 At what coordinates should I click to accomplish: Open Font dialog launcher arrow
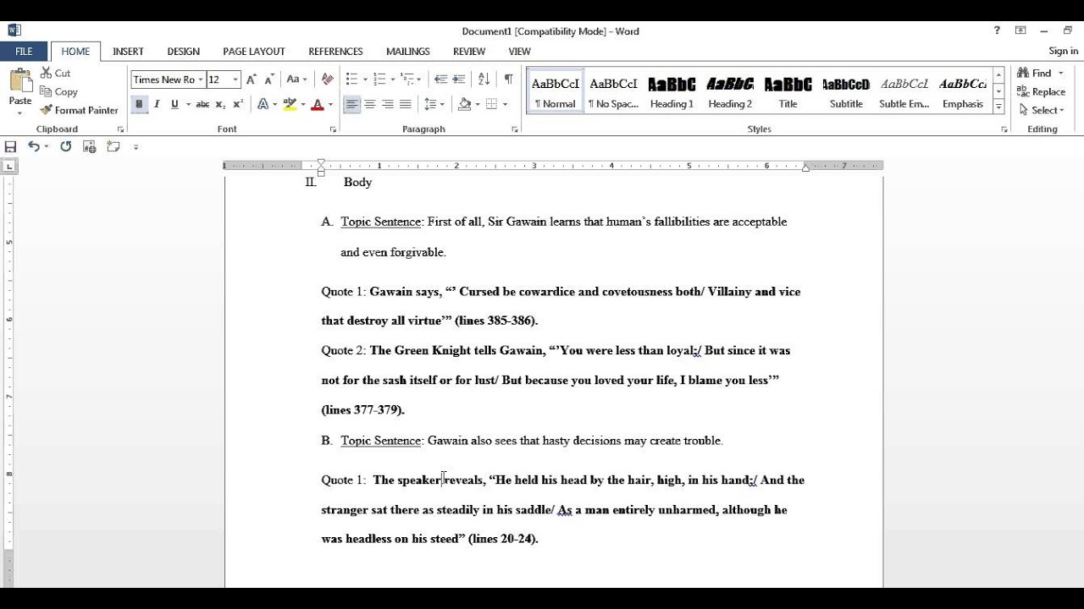tap(333, 129)
